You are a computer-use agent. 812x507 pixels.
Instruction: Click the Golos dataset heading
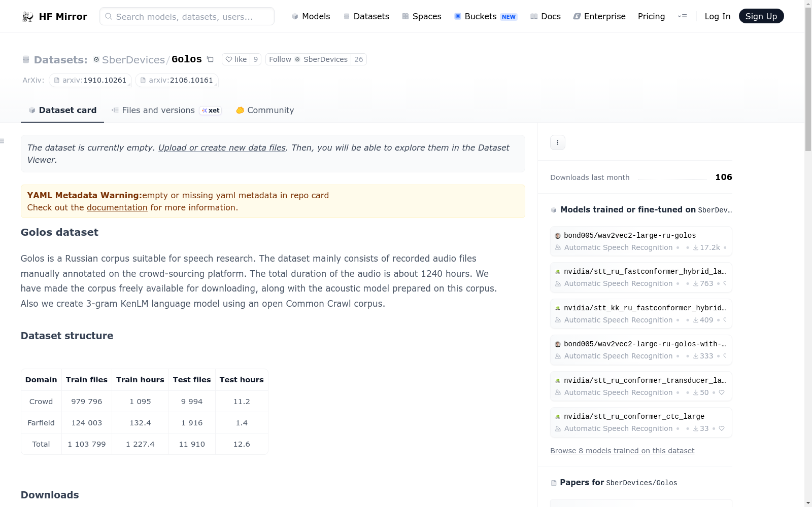pyautogui.click(x=59, y=232)
